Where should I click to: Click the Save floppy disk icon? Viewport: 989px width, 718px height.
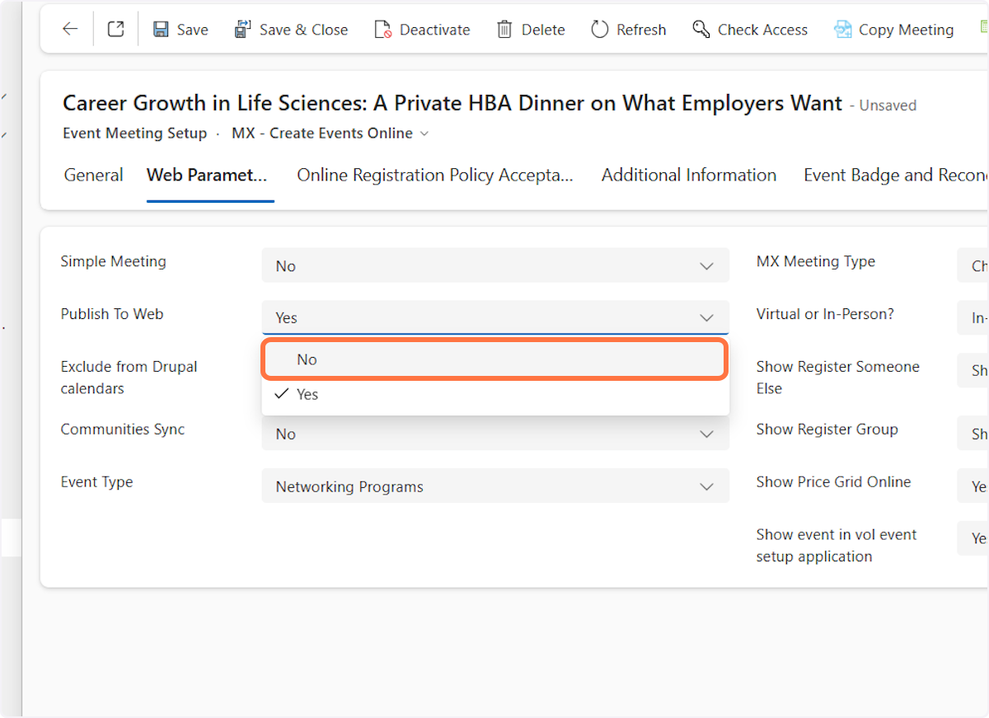162,30
